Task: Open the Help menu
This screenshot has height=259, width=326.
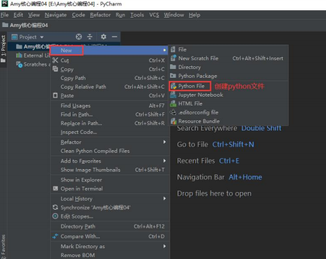Action: tap(195, 15)
